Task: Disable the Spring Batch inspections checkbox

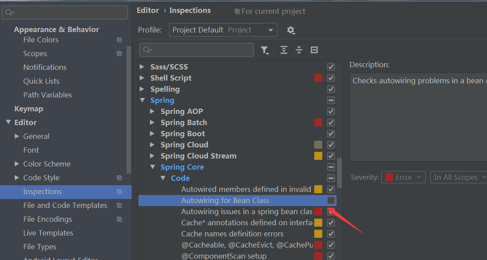Action: 331,123
